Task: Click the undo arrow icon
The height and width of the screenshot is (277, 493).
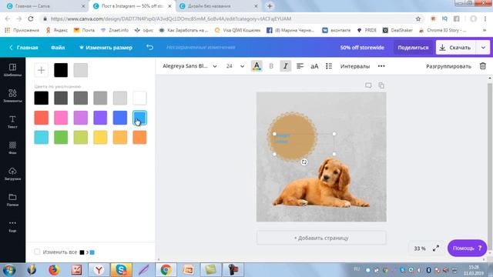Action: tap(149, 48)
